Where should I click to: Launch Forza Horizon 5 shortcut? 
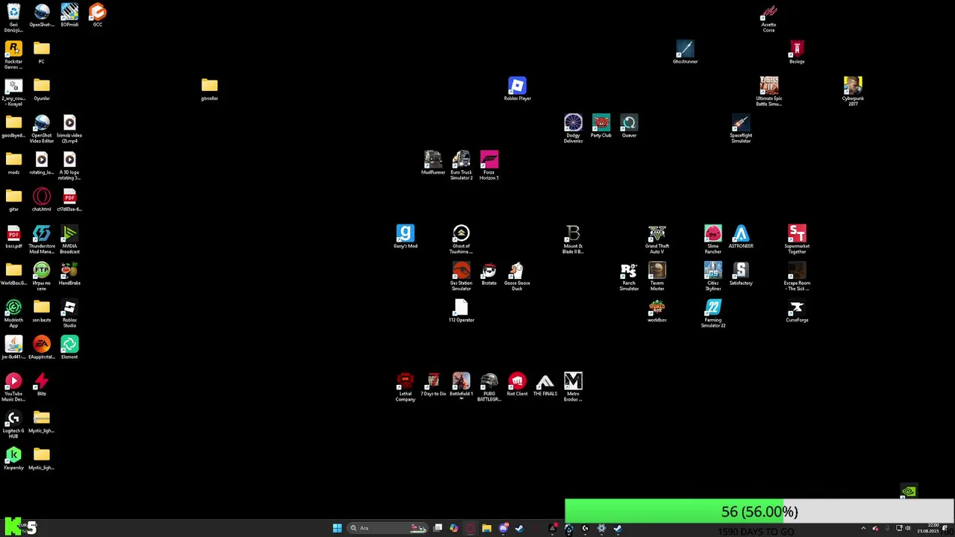coord(489,166)
